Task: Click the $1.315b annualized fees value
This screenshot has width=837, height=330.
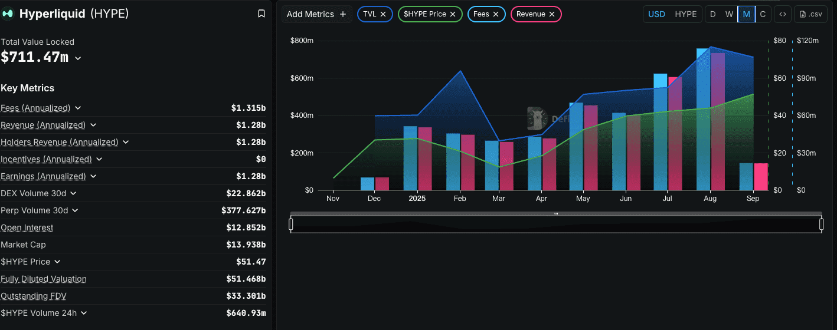Action: 249,108
